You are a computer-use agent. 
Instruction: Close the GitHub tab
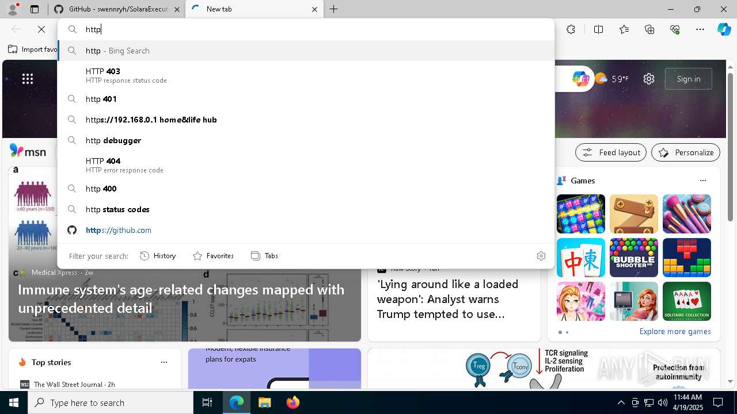coord(177,9)
